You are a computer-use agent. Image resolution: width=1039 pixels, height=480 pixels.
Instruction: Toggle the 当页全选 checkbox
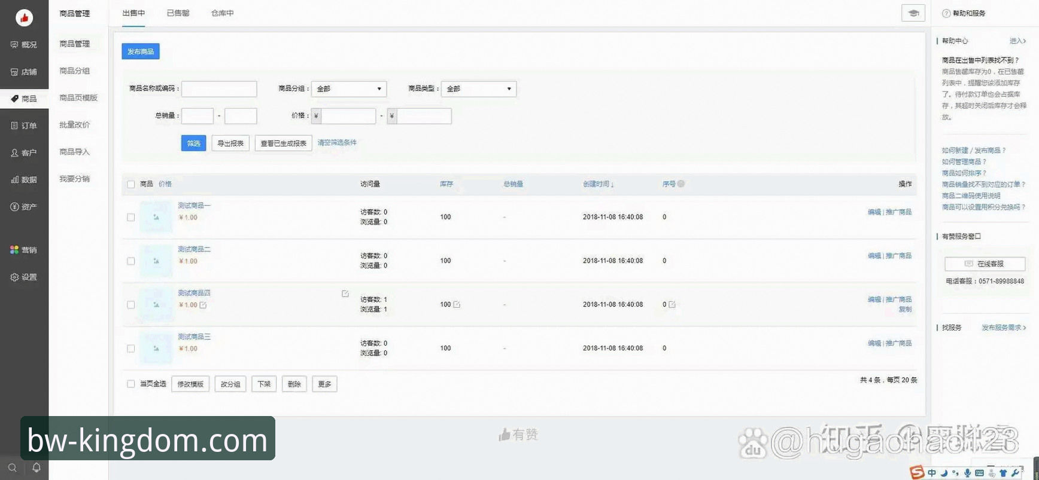(131, 384)
